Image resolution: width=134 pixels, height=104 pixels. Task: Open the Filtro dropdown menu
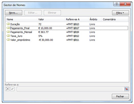(120, 13)
